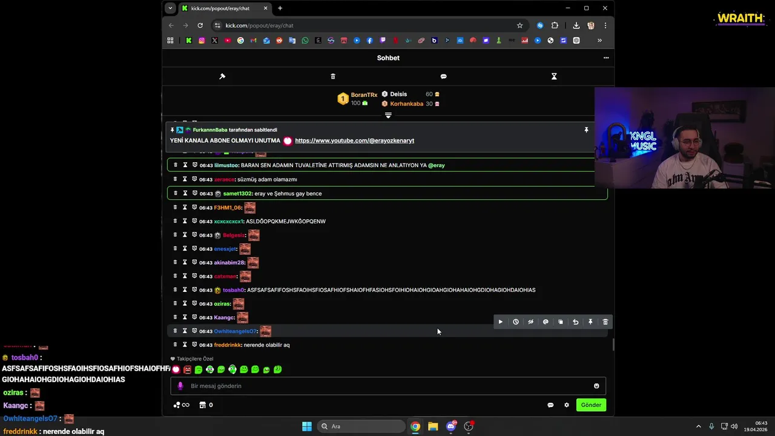Open Chrome downloads icon
The height and width of the screenshot is (436, 775).
pos(576,25)
